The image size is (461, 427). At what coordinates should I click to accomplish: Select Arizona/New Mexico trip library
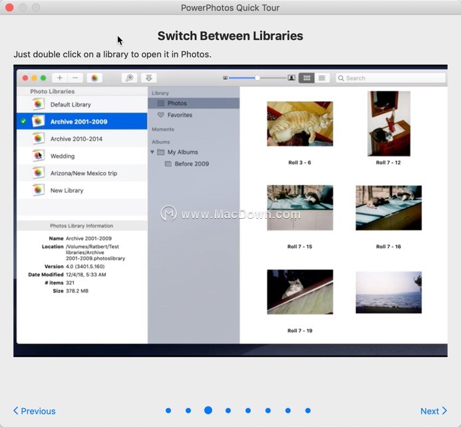tap(82, 173)
